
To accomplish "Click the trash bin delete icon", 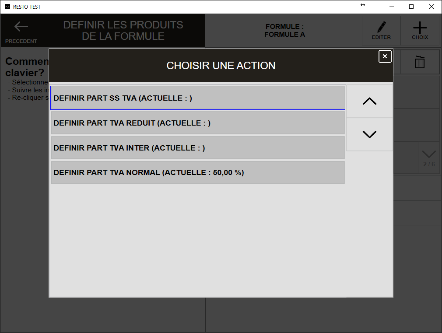I will pos(420,62).
